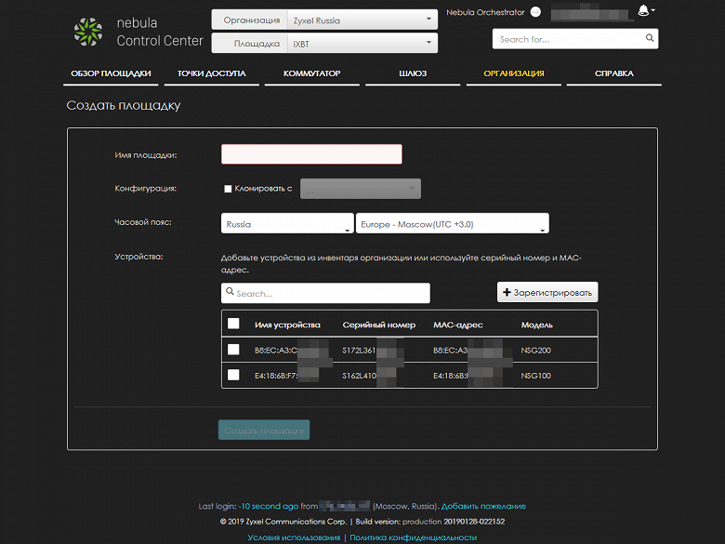Focus the 'Search for...' top field
Image resolution: width=725 pixels, height=544 pixels.
point(575,39)
